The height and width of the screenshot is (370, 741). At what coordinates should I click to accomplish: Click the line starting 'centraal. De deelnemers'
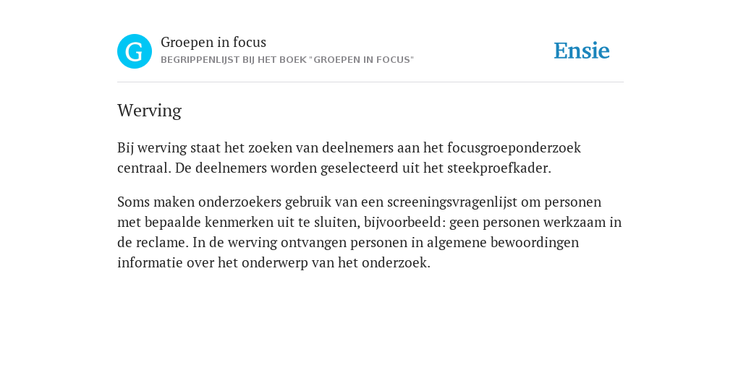(334, 168)
